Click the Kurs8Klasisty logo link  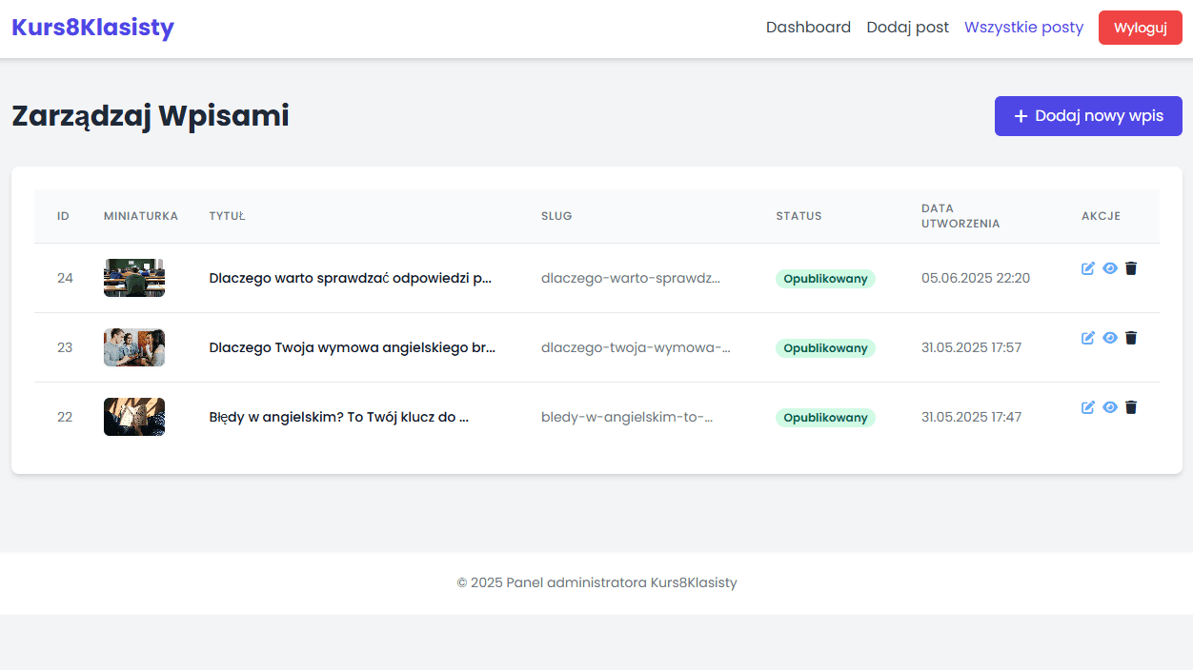(92, 28)
